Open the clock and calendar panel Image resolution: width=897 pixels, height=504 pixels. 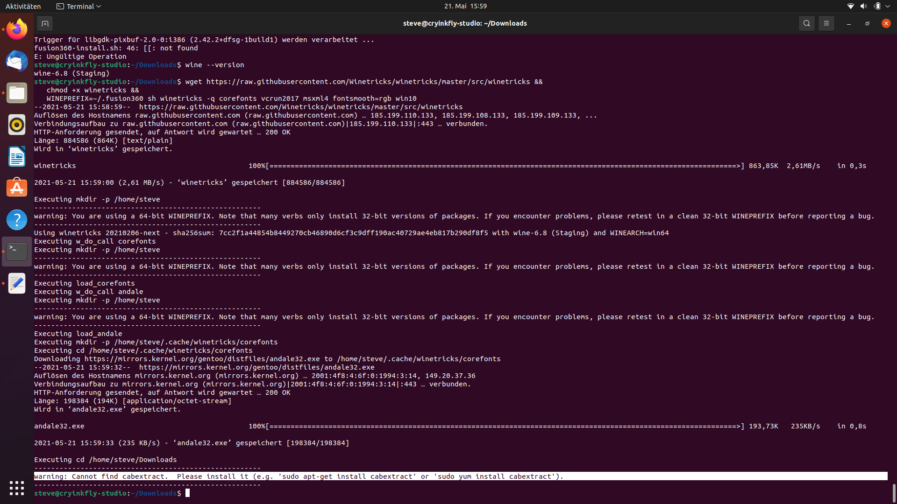click(x=465, y=6)
